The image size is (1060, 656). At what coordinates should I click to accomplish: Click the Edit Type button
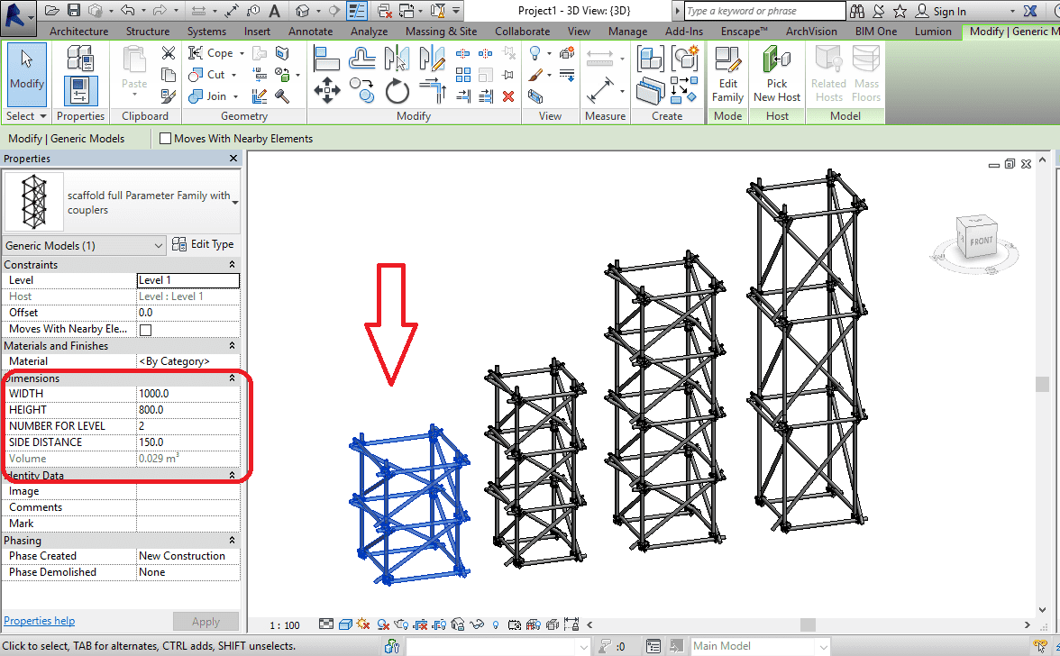[204, 244]
